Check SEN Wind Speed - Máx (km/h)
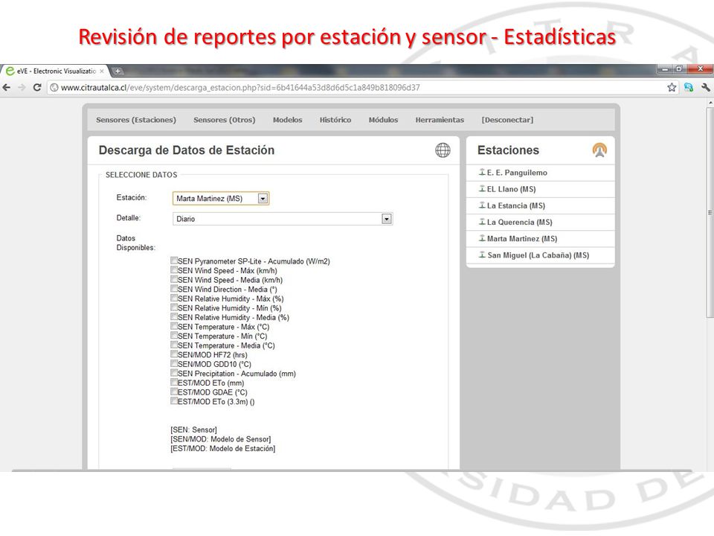Image resolution: width=714 pixels, height=536 pixels. point(174,269)
